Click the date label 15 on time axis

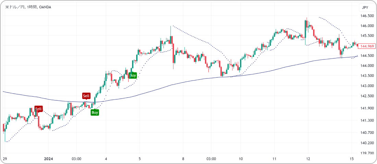point(351,159)
